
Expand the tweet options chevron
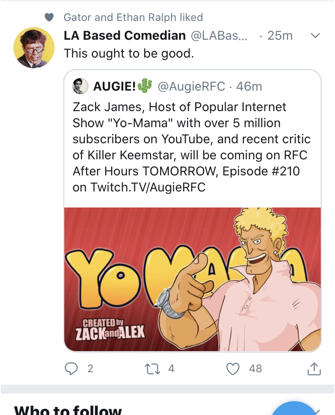(x=315, y=35)
